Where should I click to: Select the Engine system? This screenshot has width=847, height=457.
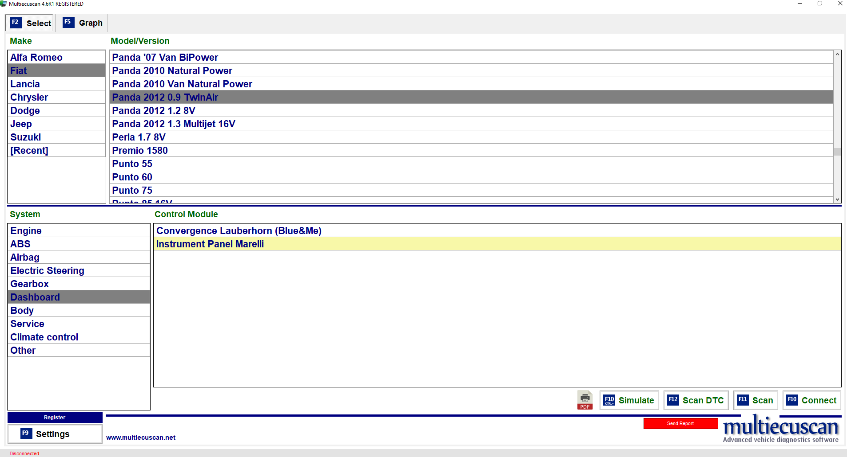tap(79, 230)
